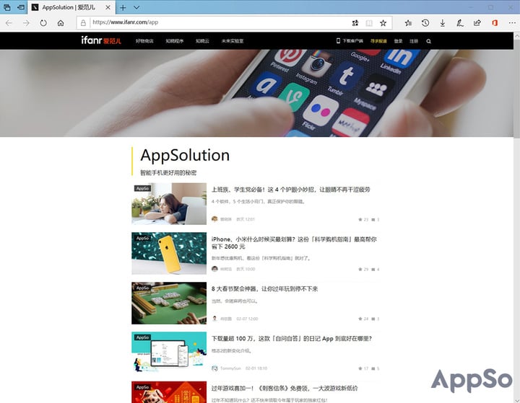Set these tabs aside icon
Image resolution: width=520 pixels, height=403 pixels.
click(x=20, y=7)
